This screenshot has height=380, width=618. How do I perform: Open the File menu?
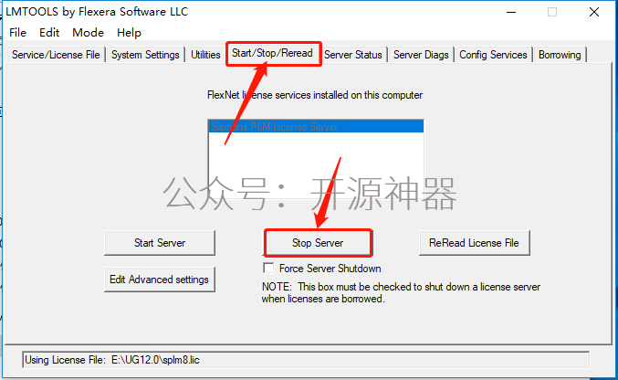click(17, 33)
